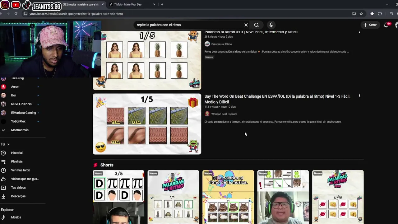This screenshot has width=398, height=224.
Task: Open a new browser tab with plus
Action: tap(162, 4)
